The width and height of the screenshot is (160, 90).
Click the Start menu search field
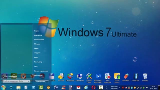click(x=16, y=81)
